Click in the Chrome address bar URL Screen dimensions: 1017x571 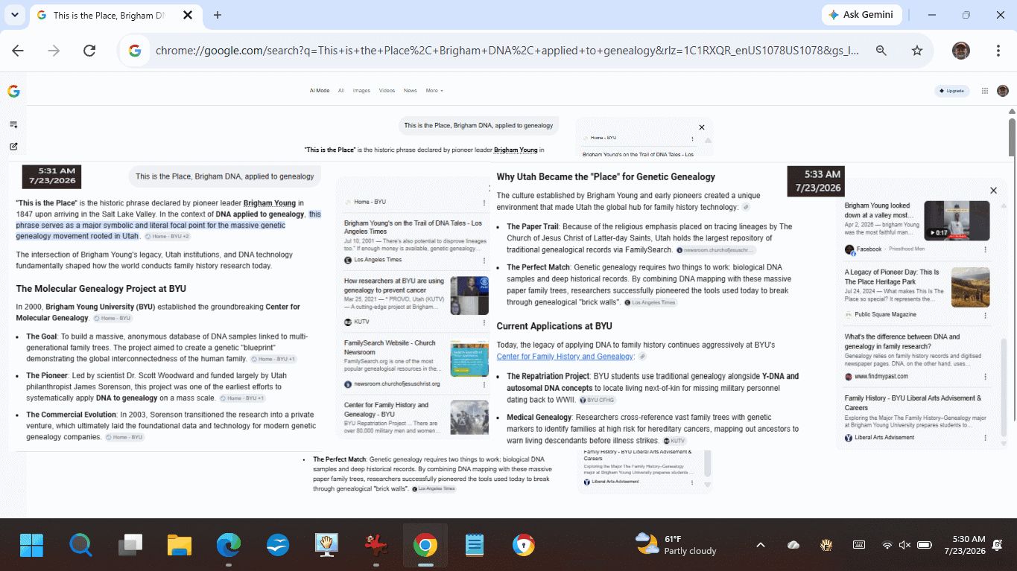(507, 51)
